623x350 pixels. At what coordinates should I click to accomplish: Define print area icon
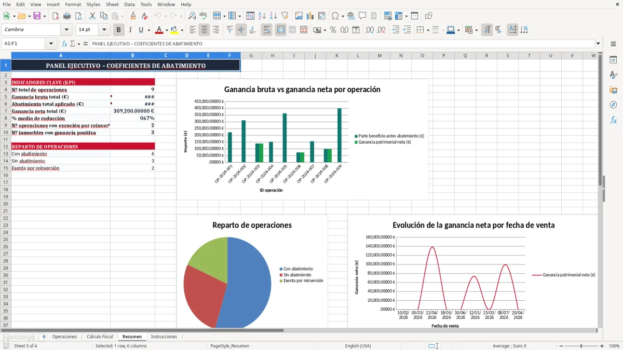(388, 16)
